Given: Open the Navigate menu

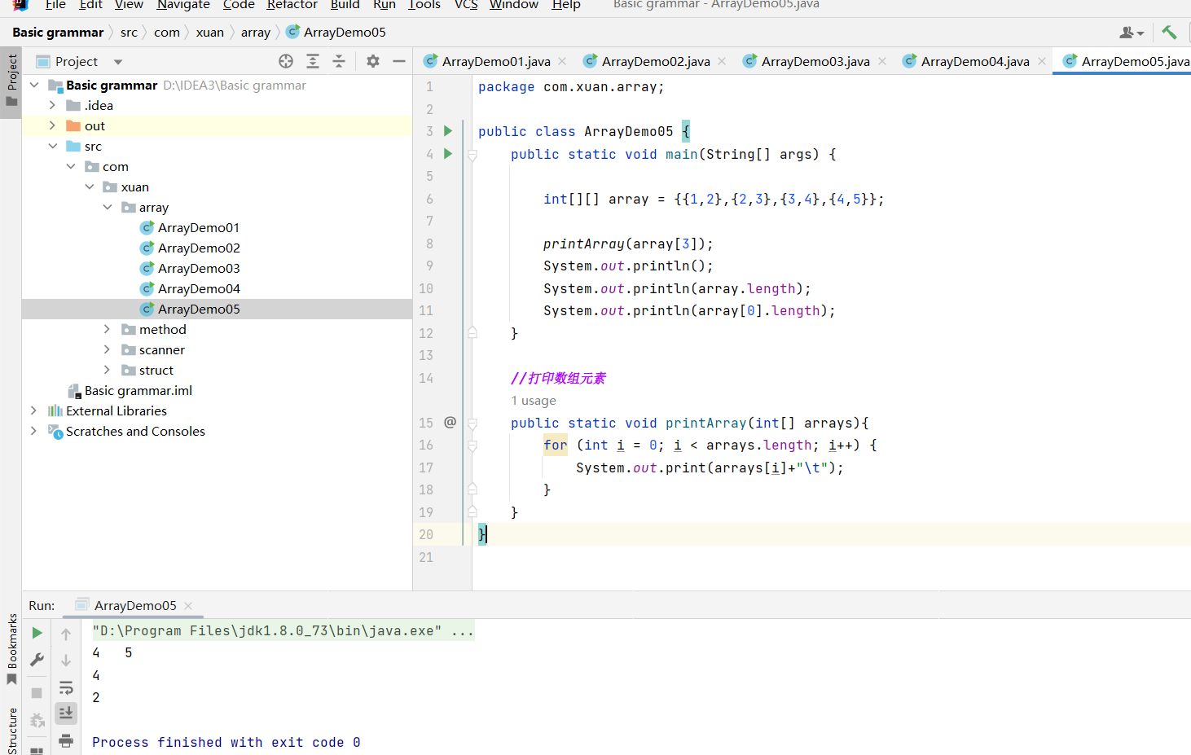Looking at the screenshot, I should (183, 5).
